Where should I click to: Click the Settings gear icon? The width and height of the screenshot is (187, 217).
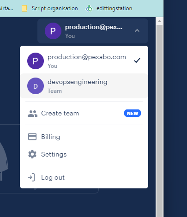(32, 154)
